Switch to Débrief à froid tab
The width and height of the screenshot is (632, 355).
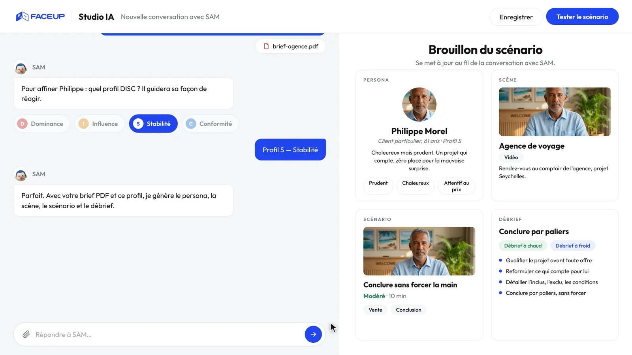click(572, 246)
